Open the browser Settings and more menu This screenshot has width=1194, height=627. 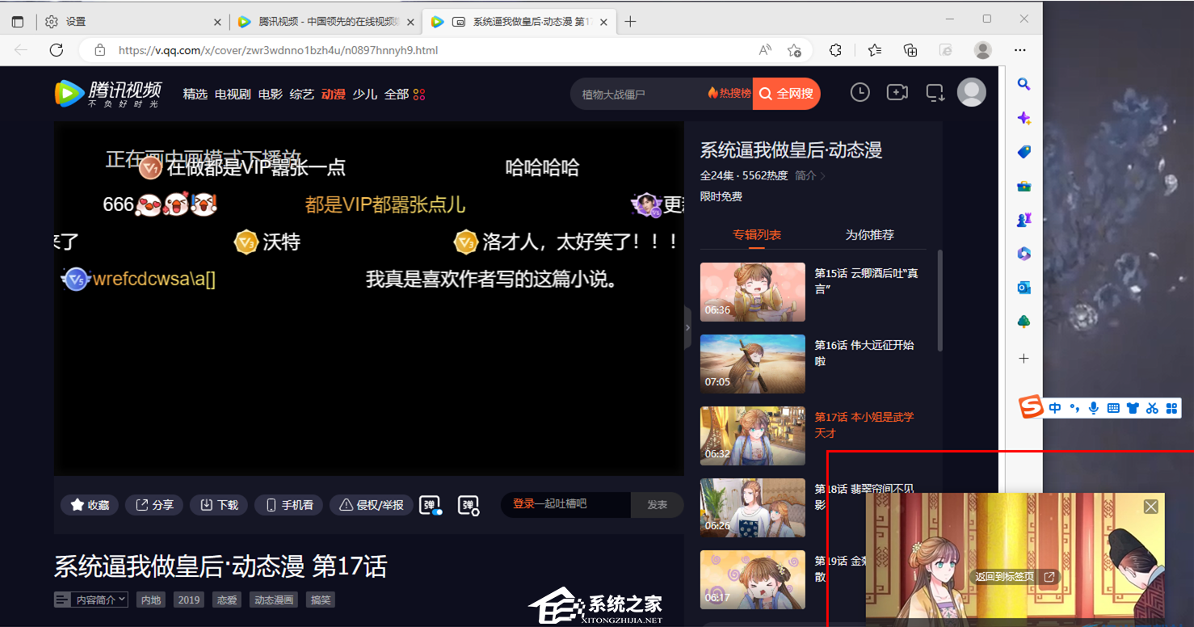(1020, 50)
